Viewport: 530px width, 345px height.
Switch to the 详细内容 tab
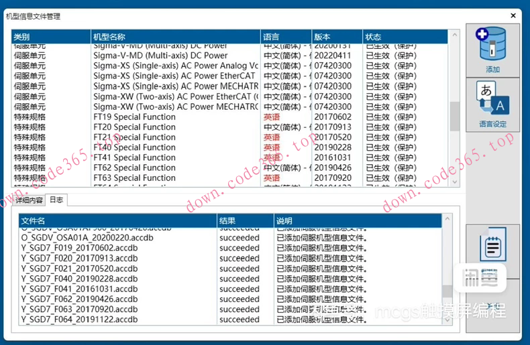pyautogui.click(x=29, y=200)
